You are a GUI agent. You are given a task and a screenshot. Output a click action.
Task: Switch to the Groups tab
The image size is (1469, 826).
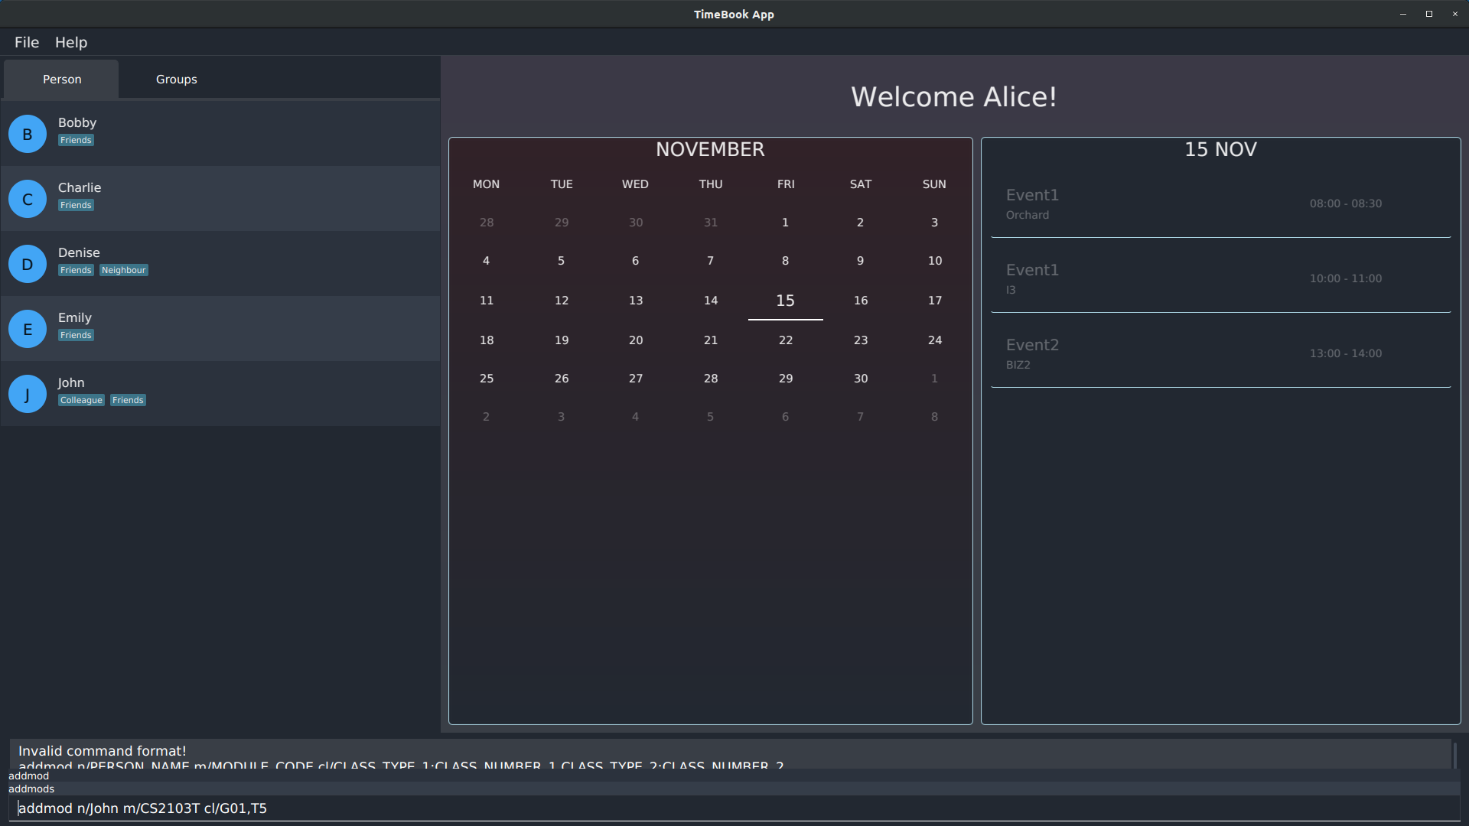[176, 80]
